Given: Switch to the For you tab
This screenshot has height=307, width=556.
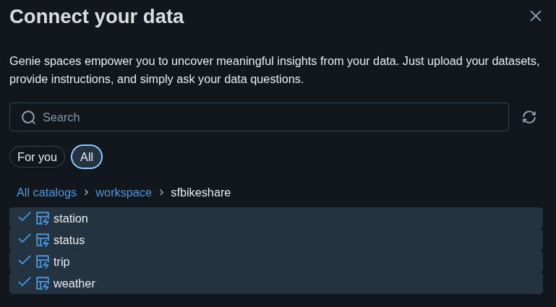Looking at the screenshot, I should click(37, 157).
